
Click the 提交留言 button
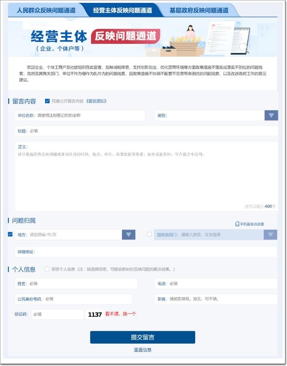coord(143,337)
